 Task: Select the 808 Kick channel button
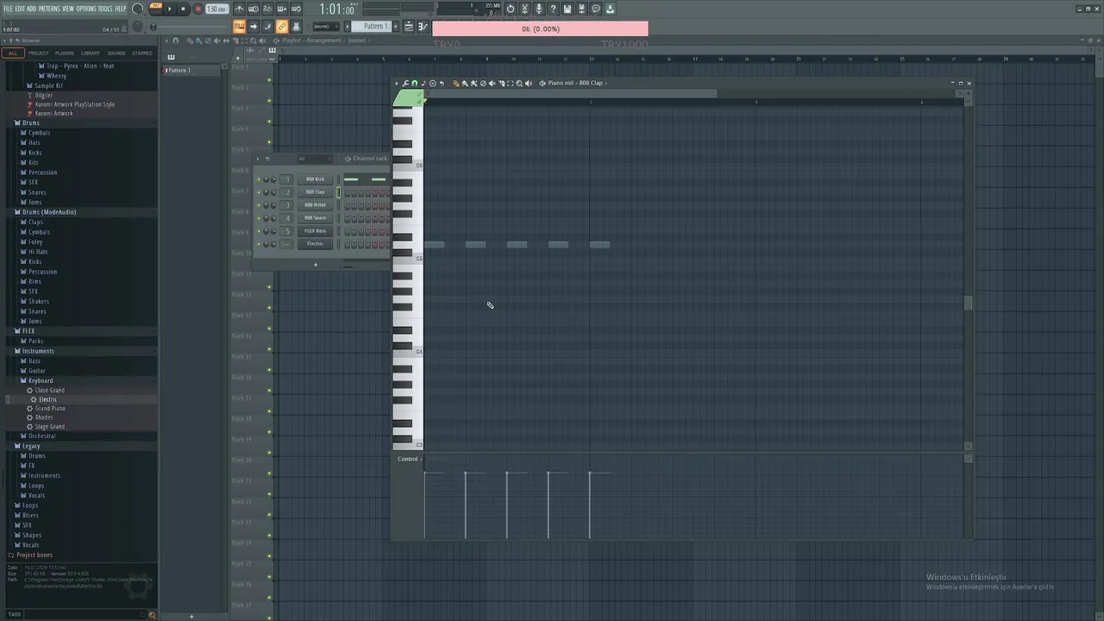point(315,179)
